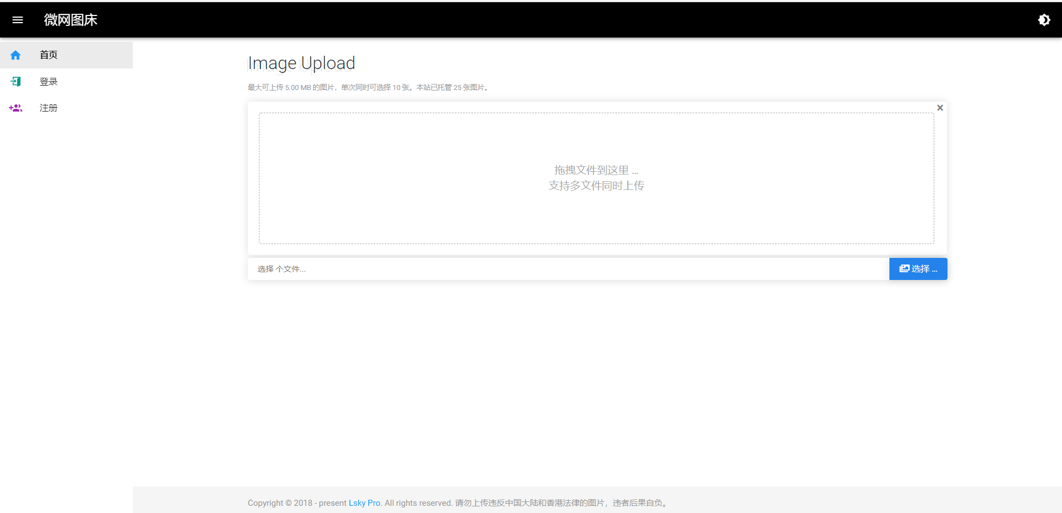The image size is (1062, 513).
Task: Click the purple add-user register icon
Action: pyautogui.click(x=15, y=108)
